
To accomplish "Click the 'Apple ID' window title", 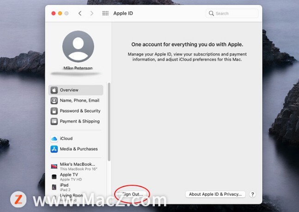I will coord(123,13).
